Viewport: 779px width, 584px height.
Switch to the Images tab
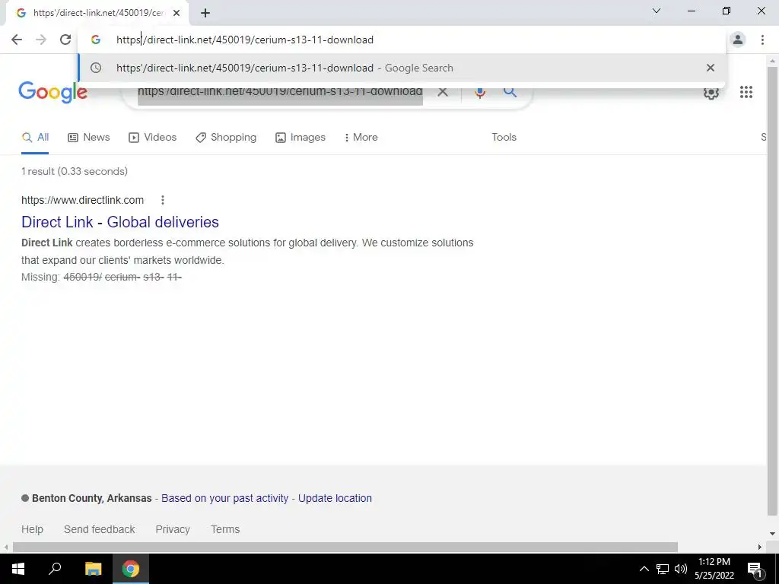300,138
